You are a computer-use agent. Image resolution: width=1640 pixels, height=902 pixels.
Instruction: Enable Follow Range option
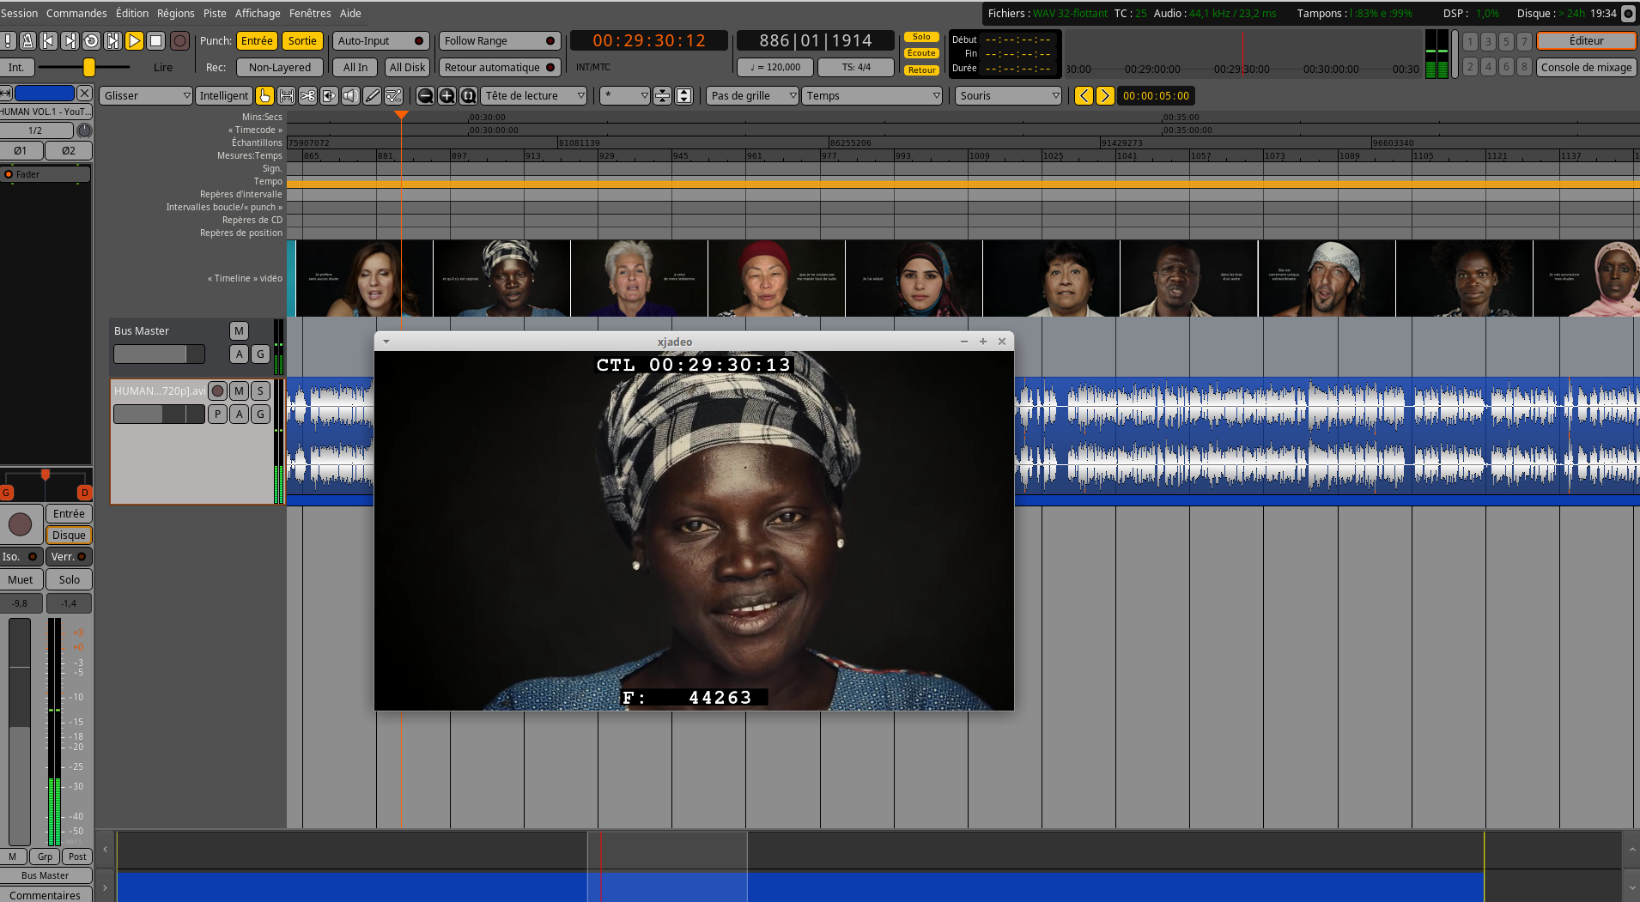[x=499, y=41]
